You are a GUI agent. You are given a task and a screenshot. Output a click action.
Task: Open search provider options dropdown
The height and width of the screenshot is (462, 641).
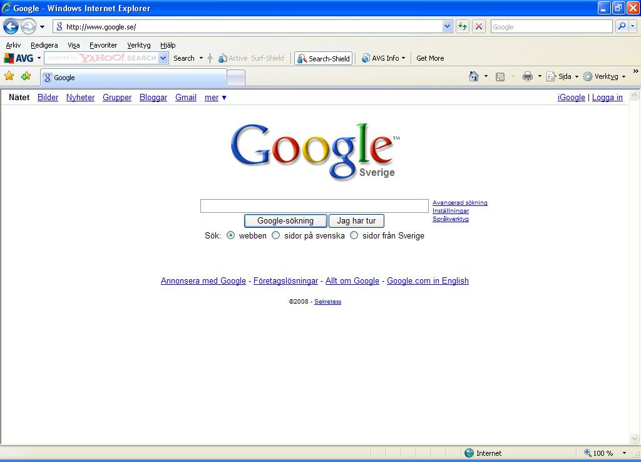(633, 26)
